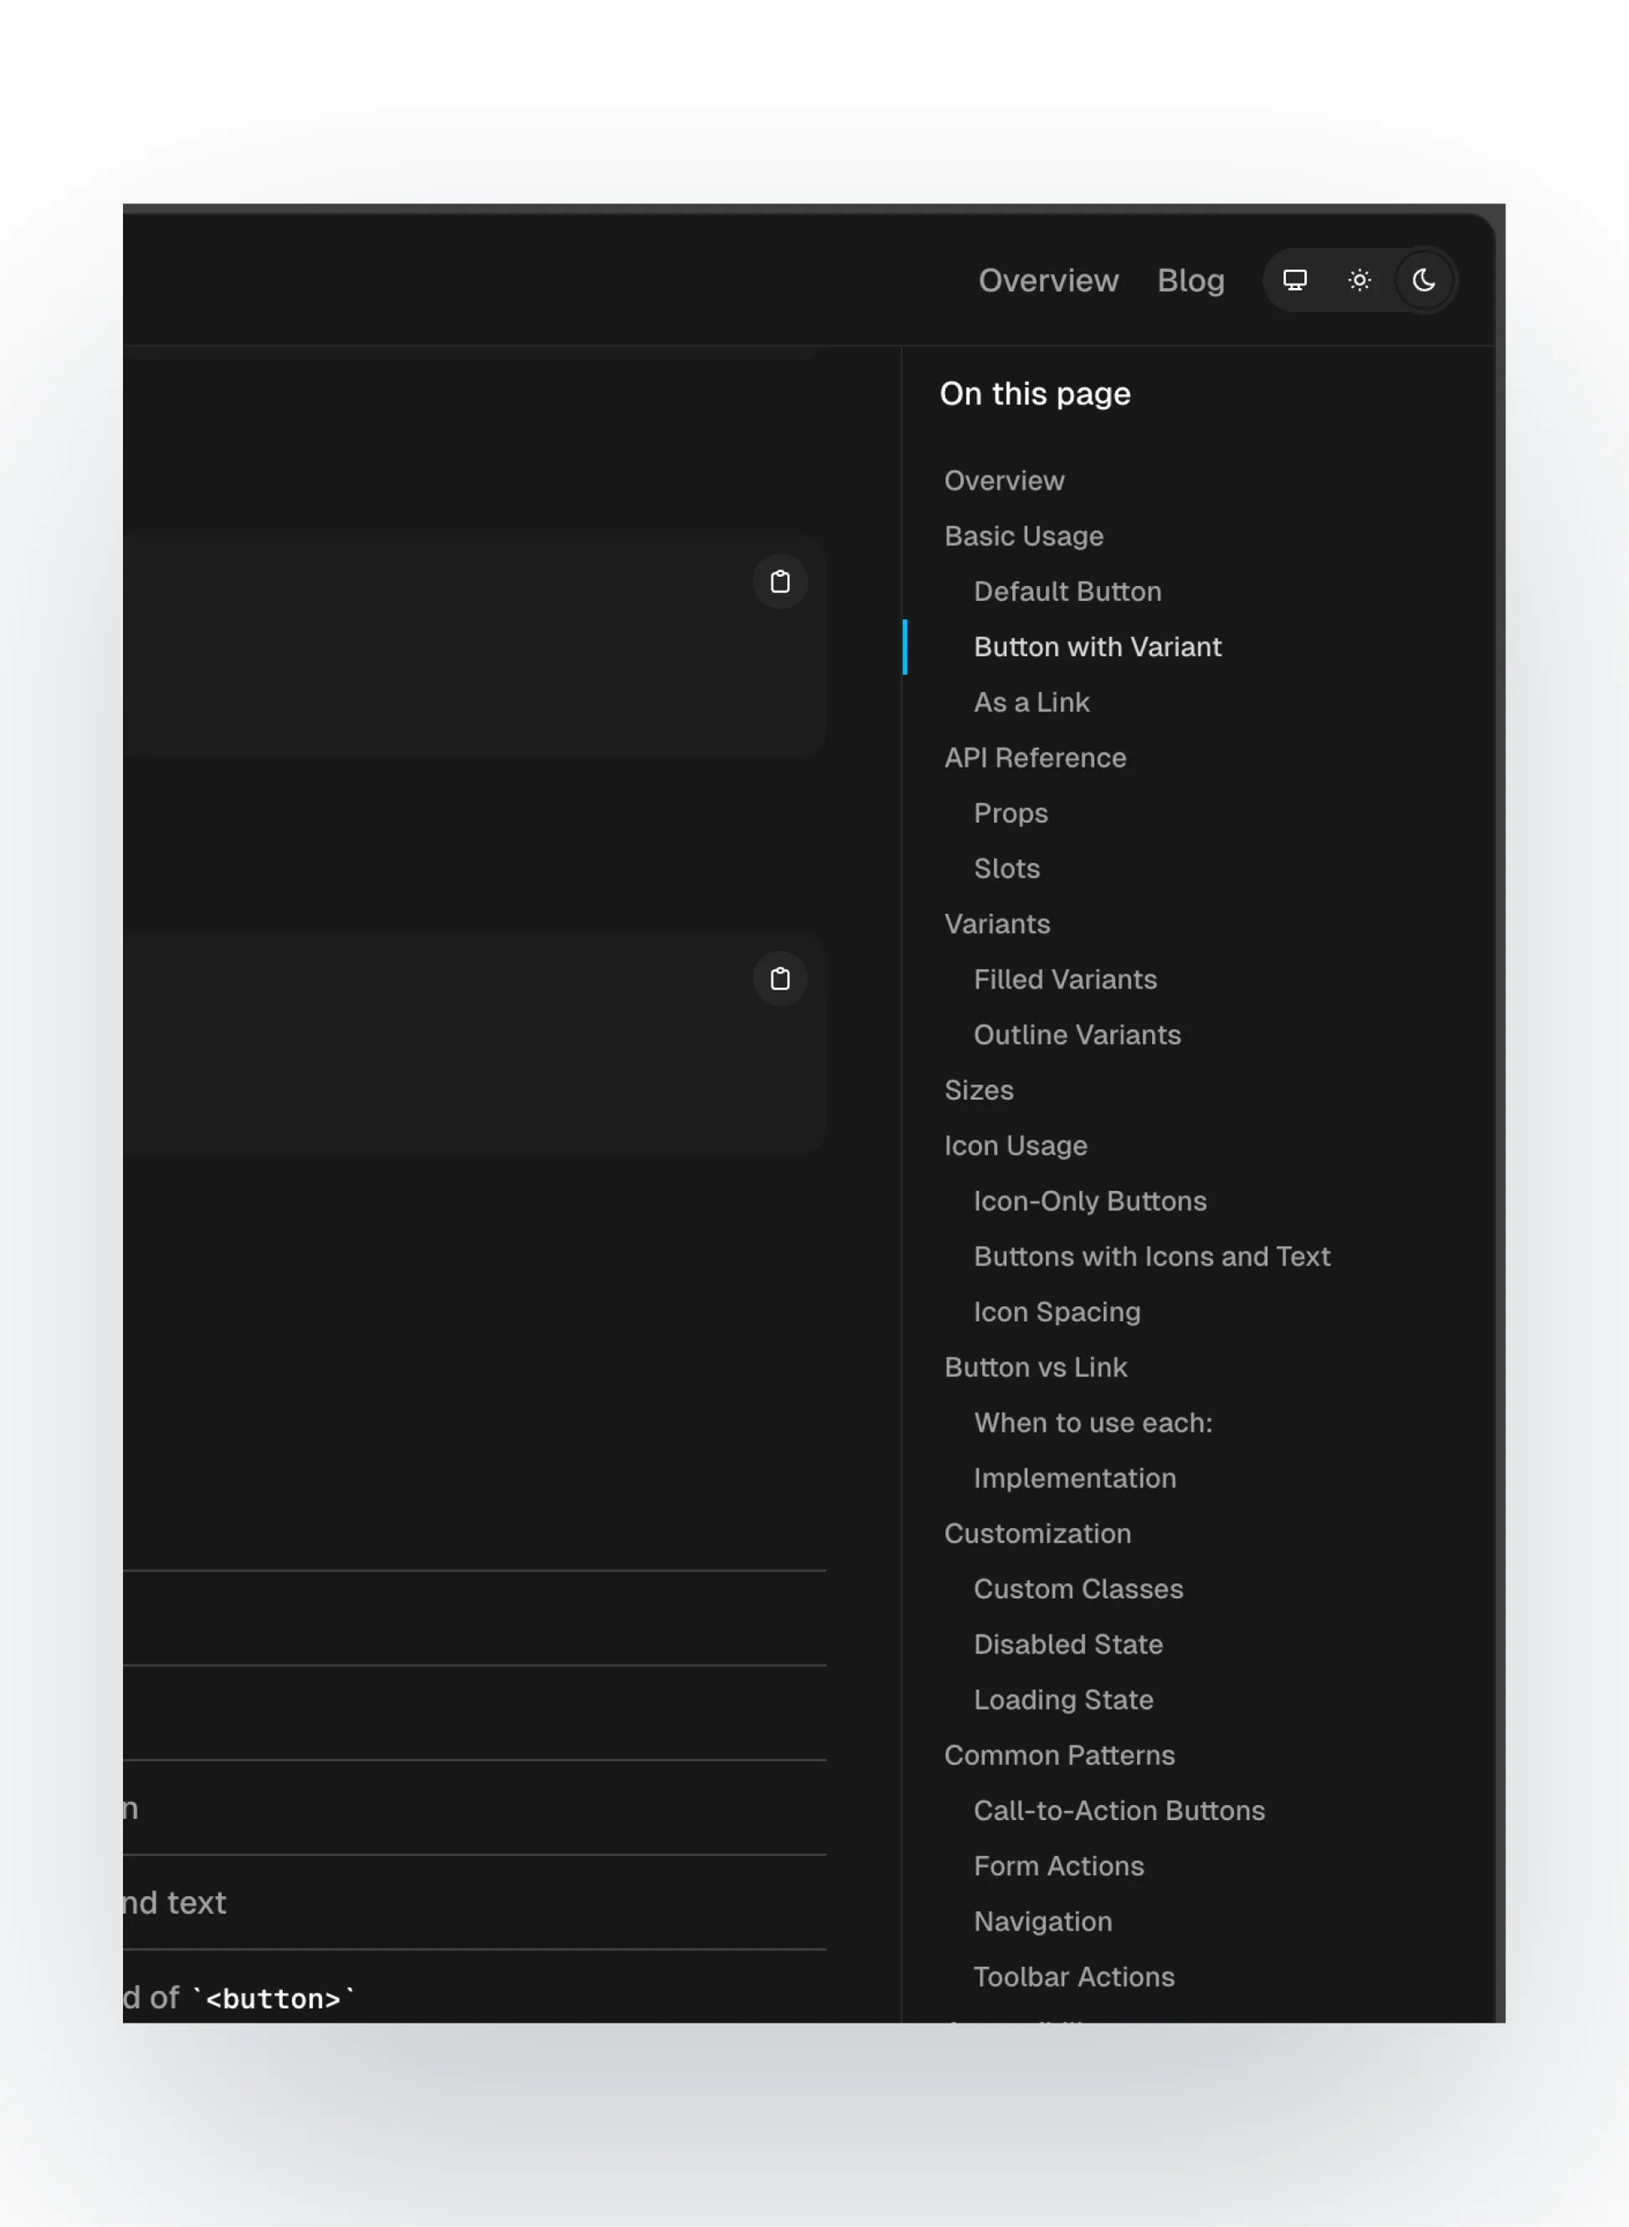Navigate to API Reference heading

[1035, 758]
